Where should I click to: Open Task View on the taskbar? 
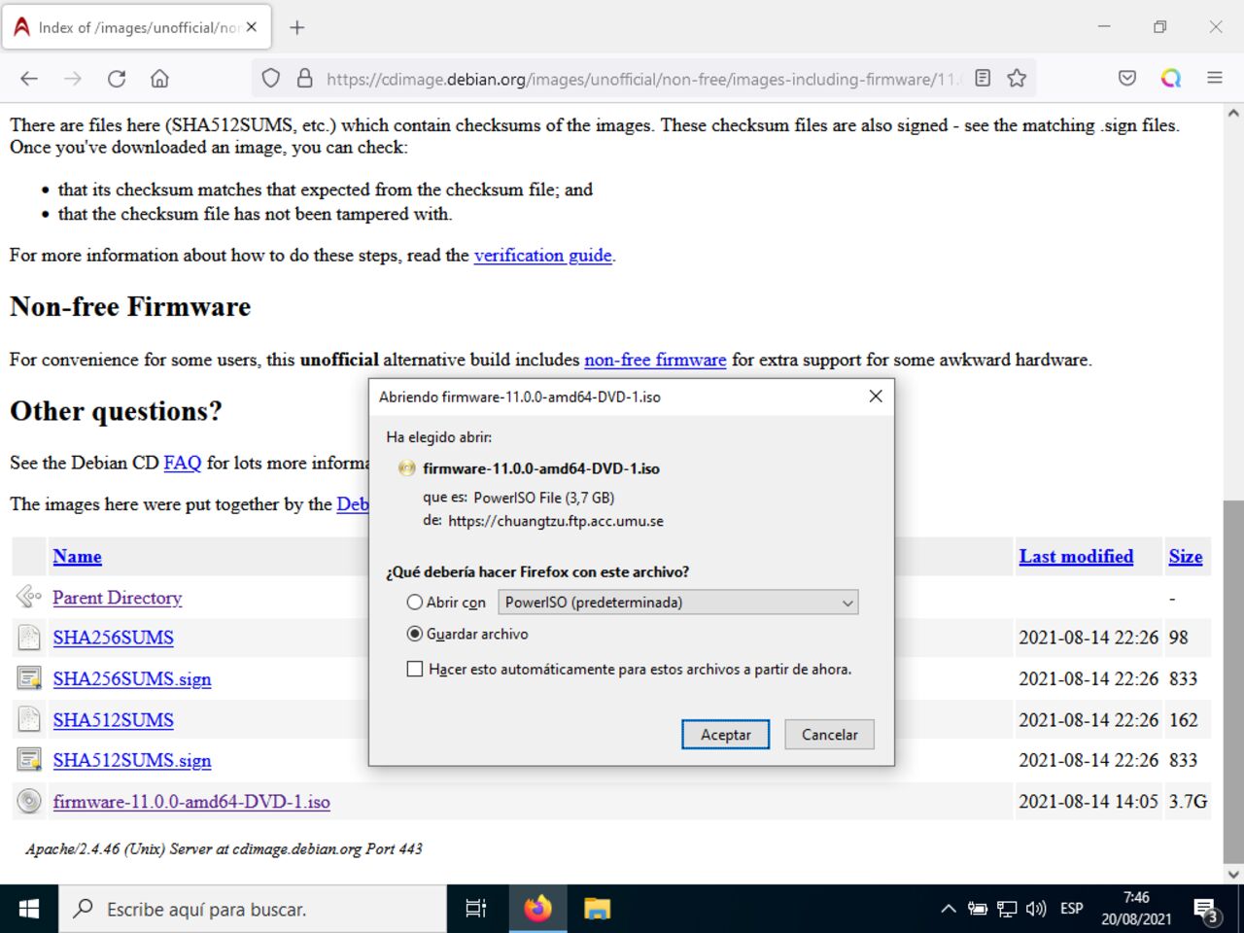[475, 909]
